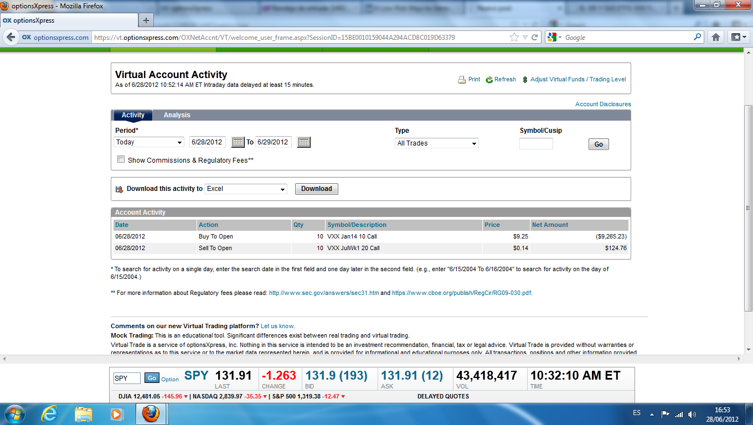The width and height of the screenshot is (753, 425).
Task: Click the Refresh link text
Action: pos(505,80)
